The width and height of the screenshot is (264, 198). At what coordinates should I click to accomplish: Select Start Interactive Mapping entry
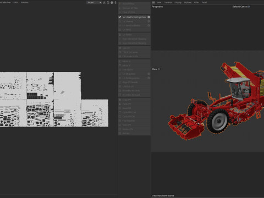click(x=134, y=39)
